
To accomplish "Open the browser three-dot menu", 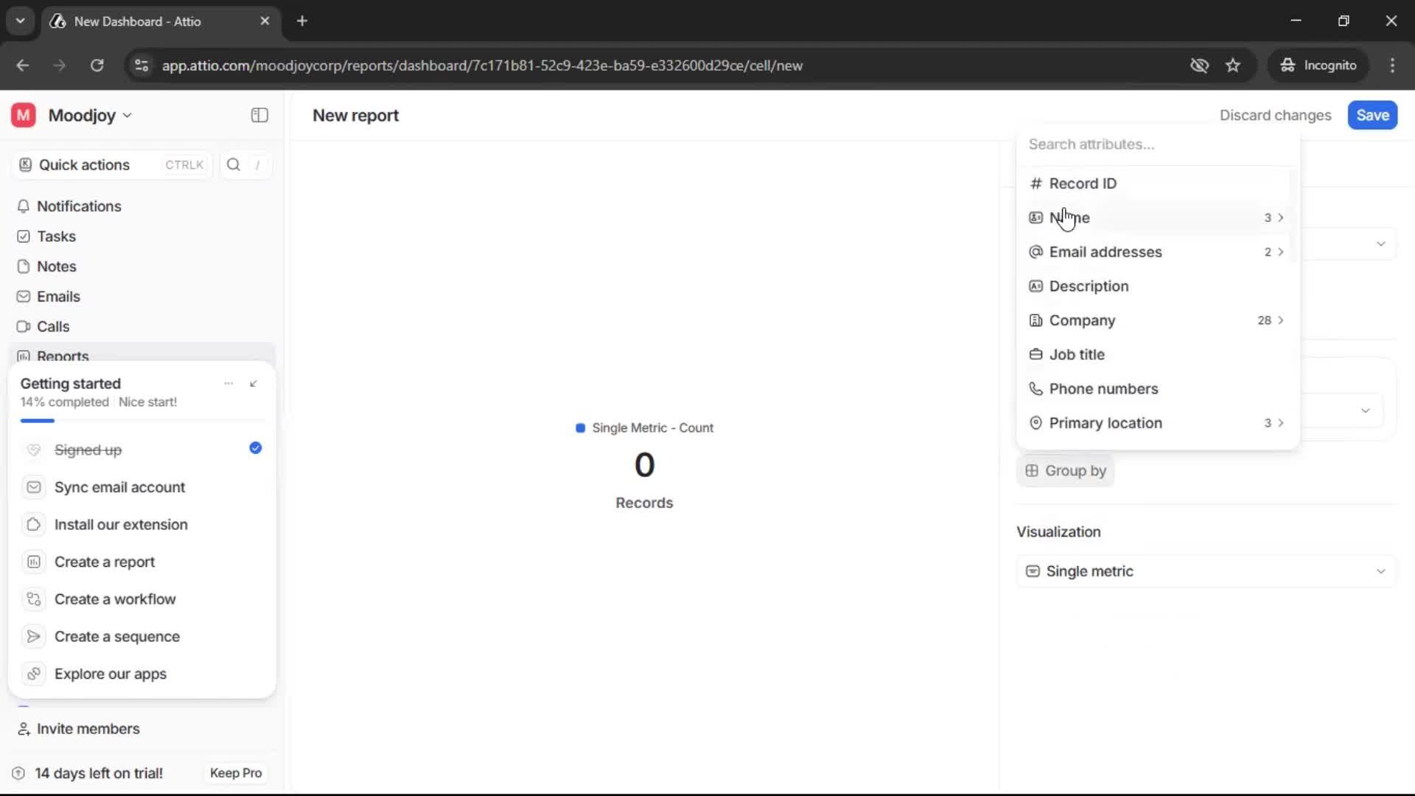I will pyautogui.click(x=1393, y=65).
